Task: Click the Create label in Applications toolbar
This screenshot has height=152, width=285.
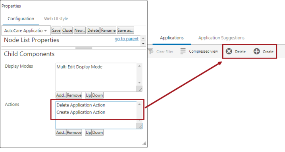Action: click(x=268, y=51)
